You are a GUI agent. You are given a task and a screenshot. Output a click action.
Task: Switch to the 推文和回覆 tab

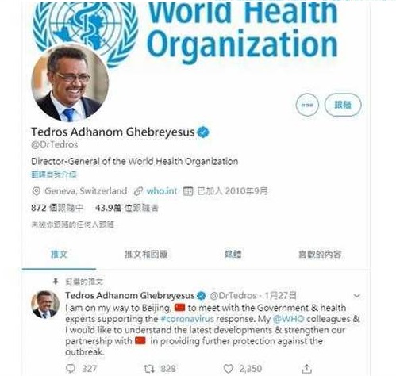(x=146, y=254)
